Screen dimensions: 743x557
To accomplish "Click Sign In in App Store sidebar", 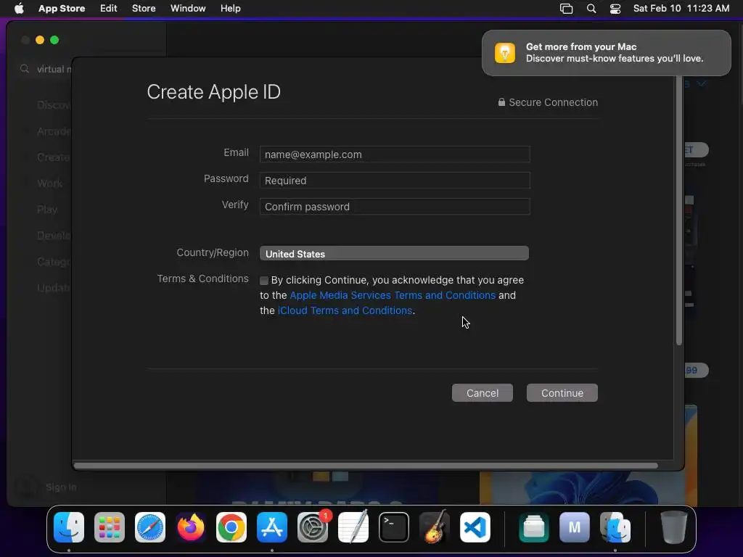I will click(61, 487).
